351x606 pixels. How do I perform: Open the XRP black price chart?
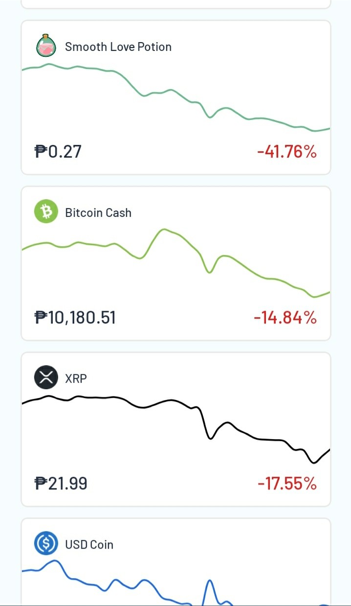176,429
